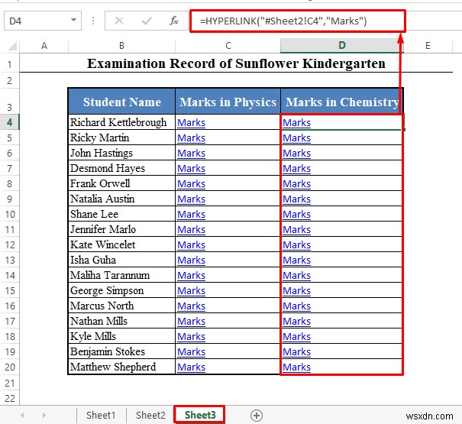The height and width of the screenshot is (424, 462).
Task: Select the cell with Marcus North
Action: point(121,306)
